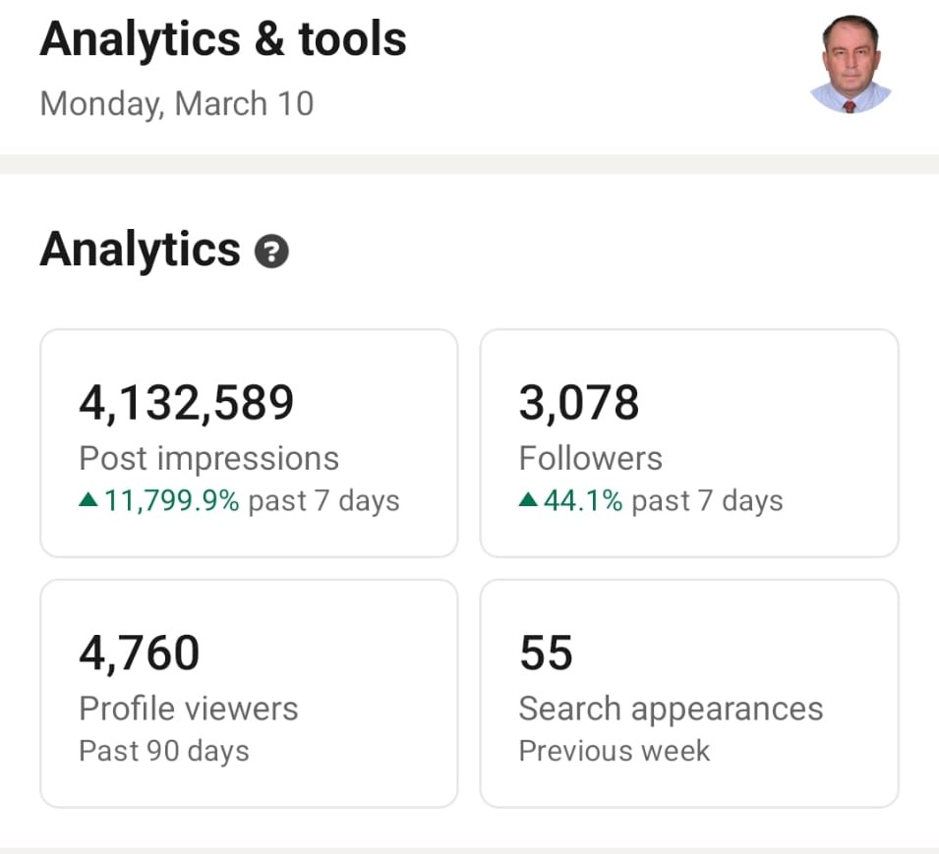The image size is (939, 854).
Task: Open the Post impressions card
Action: click(249, 443)
